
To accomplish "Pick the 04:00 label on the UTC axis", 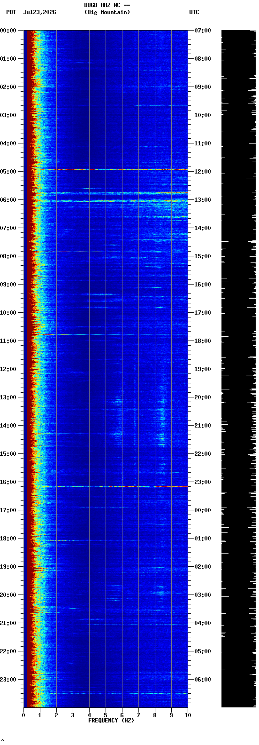I will [203, 623].
